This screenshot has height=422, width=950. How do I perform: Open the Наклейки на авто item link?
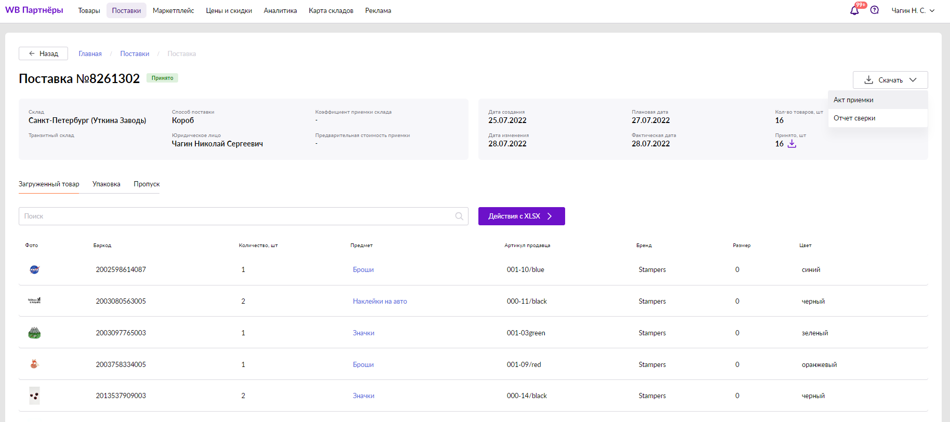[x=380, y=301]
